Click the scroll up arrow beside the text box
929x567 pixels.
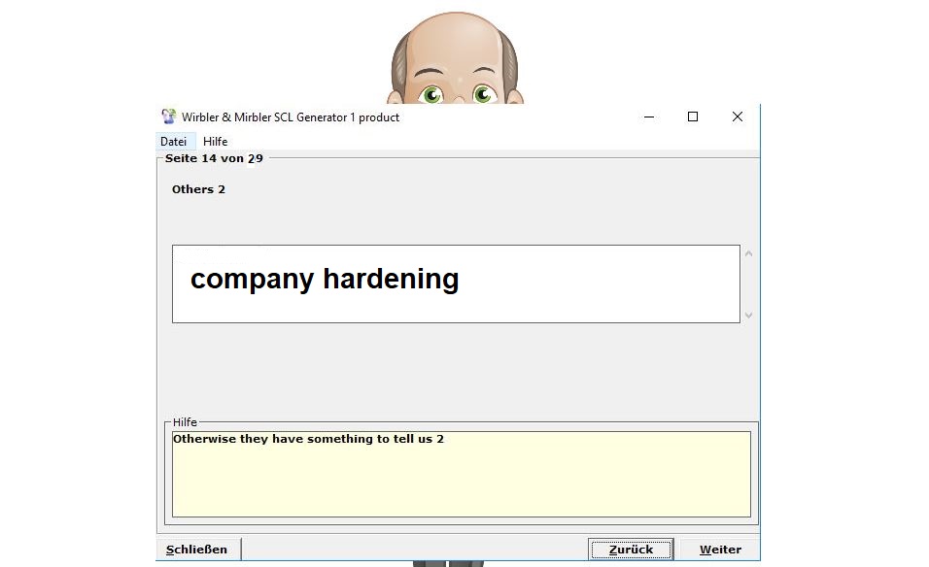pyautogui.click(x=748, y=254)
